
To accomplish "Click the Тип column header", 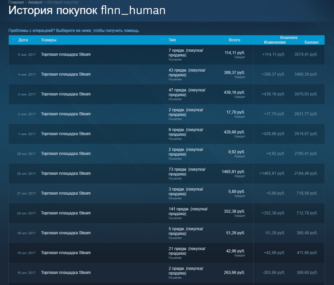I will click(x=172, y=40).
